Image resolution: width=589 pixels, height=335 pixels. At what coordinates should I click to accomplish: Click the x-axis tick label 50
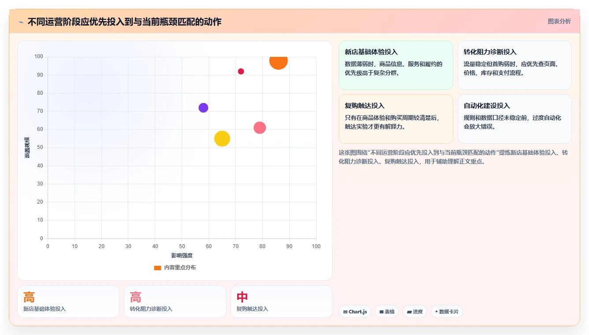tap(182, 246)
